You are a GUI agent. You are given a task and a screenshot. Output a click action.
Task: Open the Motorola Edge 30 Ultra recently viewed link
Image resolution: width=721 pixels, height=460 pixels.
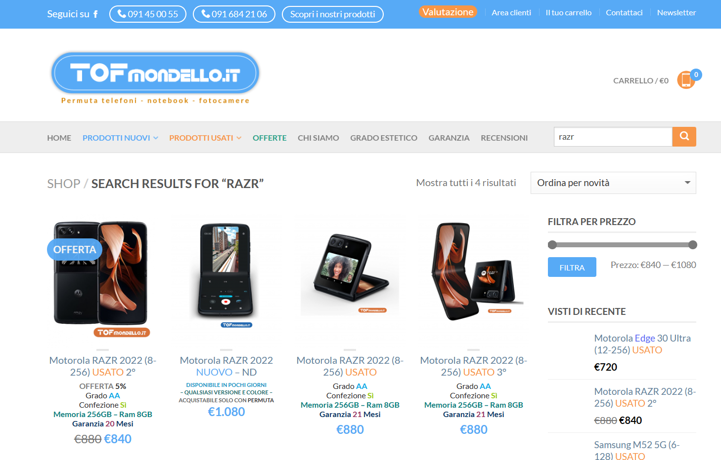click(642, 344)
